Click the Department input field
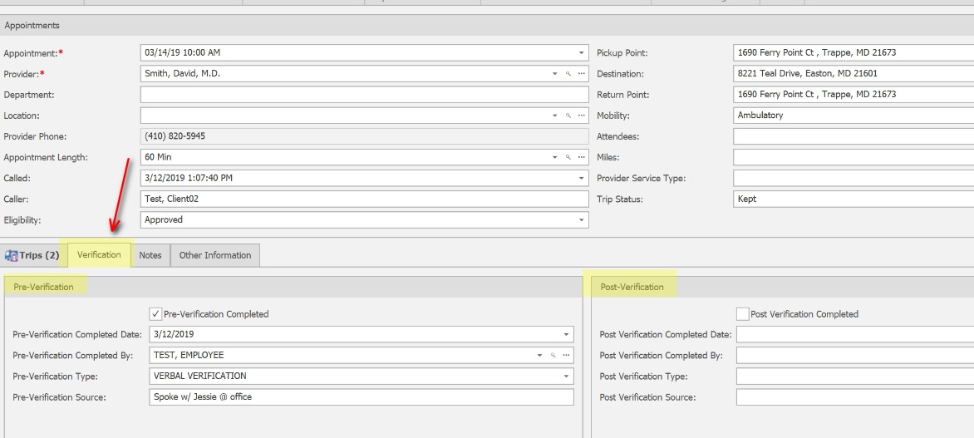The width and height of the screenshot is (974, 438). tap(365, 95)
